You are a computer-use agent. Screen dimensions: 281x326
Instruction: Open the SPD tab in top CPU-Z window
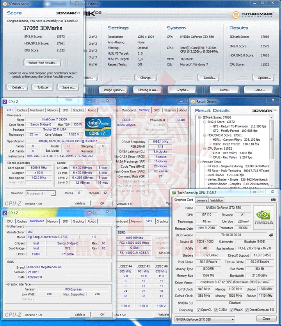point(65,110)
